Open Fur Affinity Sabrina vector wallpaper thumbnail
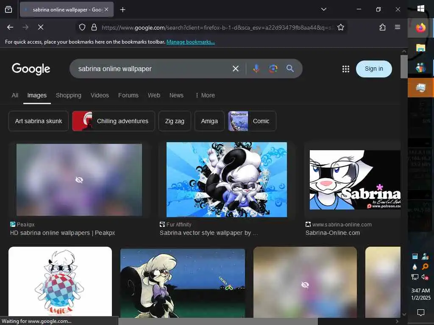 click(x=226, y=179)
